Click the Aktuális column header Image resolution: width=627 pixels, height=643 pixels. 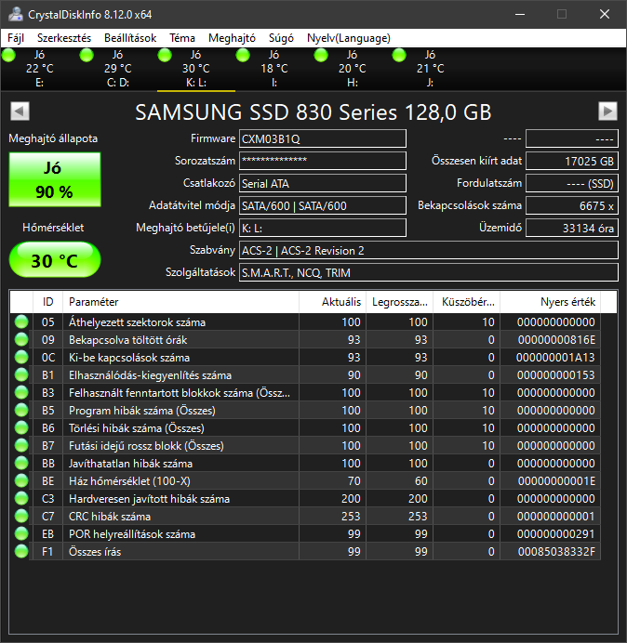(x=333, y=302)
